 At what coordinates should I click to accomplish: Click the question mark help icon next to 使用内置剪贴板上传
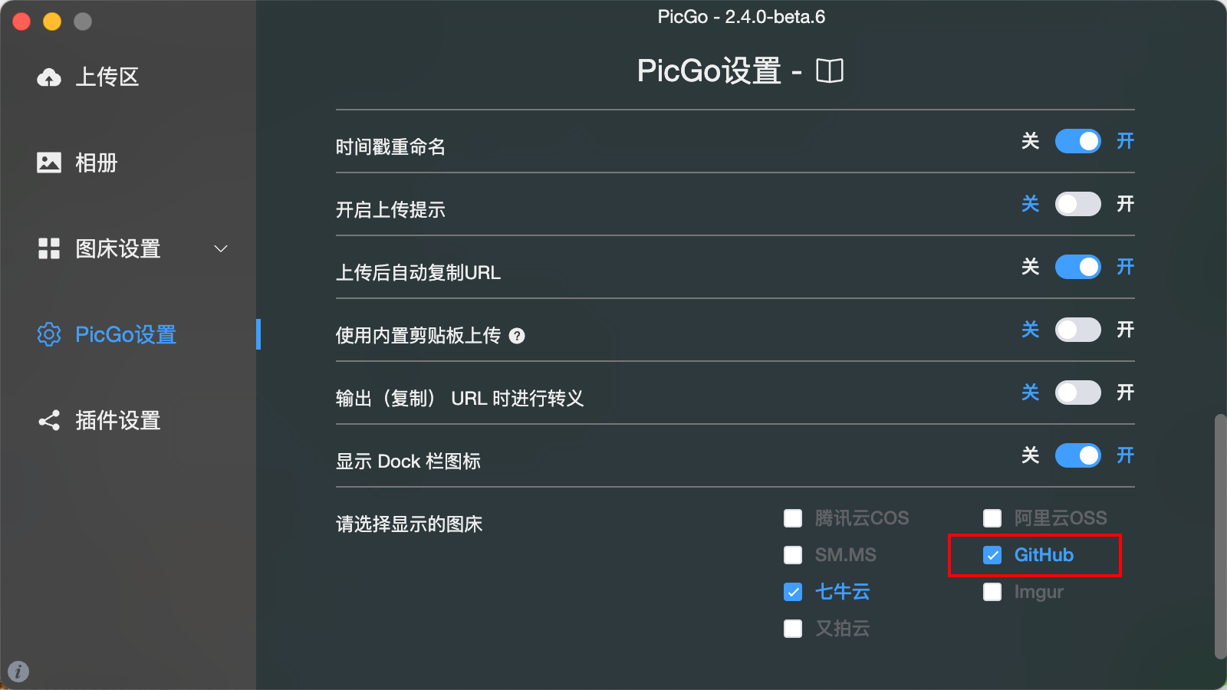pos(517,336)
